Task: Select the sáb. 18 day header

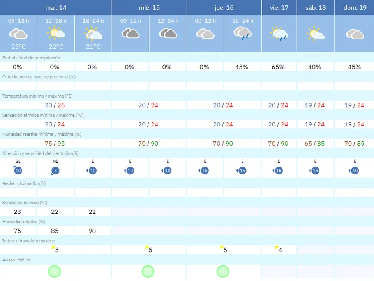Action: [x=316, y=8]
